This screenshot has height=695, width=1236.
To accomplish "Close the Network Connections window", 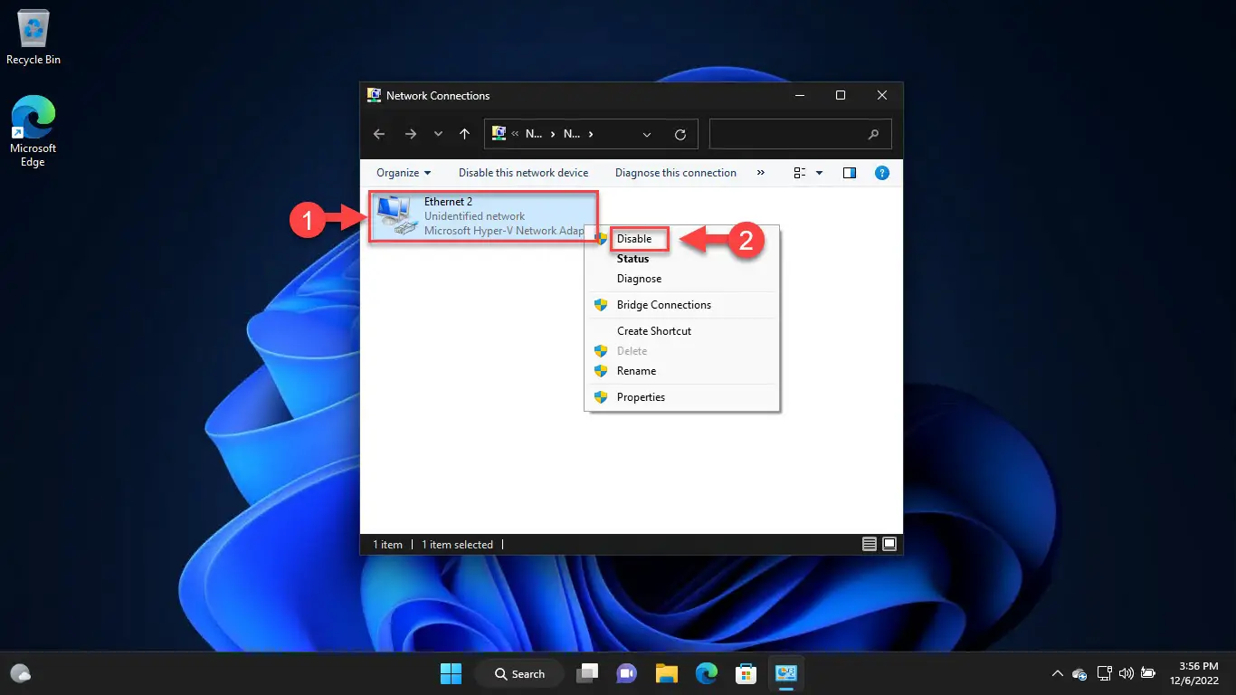I will (x=882, y=95).
